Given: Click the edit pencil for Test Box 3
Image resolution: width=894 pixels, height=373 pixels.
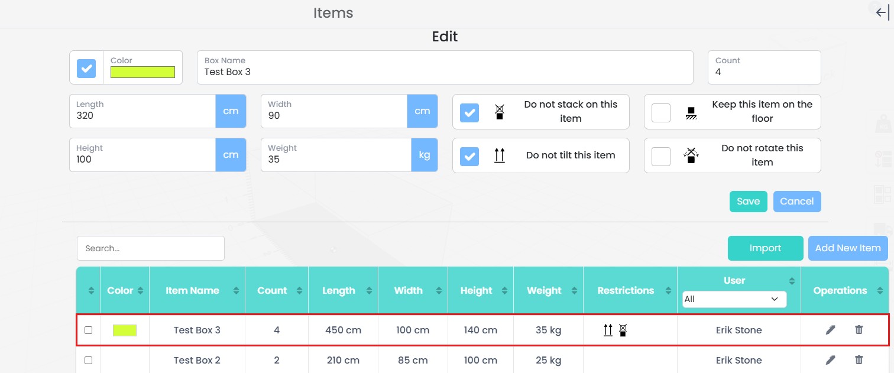Looking at the screenshot, I should click(831, 330).
